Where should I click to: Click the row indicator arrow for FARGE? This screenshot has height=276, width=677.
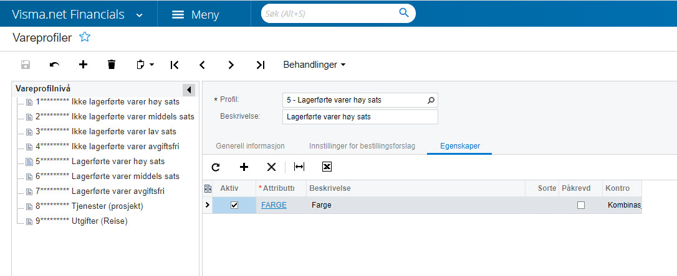coord(207,205)
